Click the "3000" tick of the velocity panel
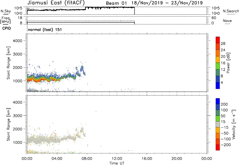 17,116
